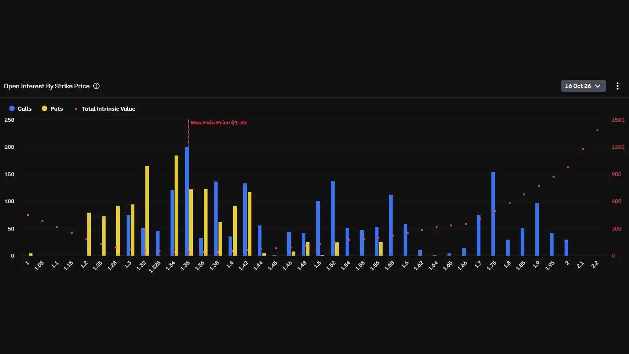Select the blue call bar at strike 1.52
Viewport: 629px width, 354px height.
(333, 219)
